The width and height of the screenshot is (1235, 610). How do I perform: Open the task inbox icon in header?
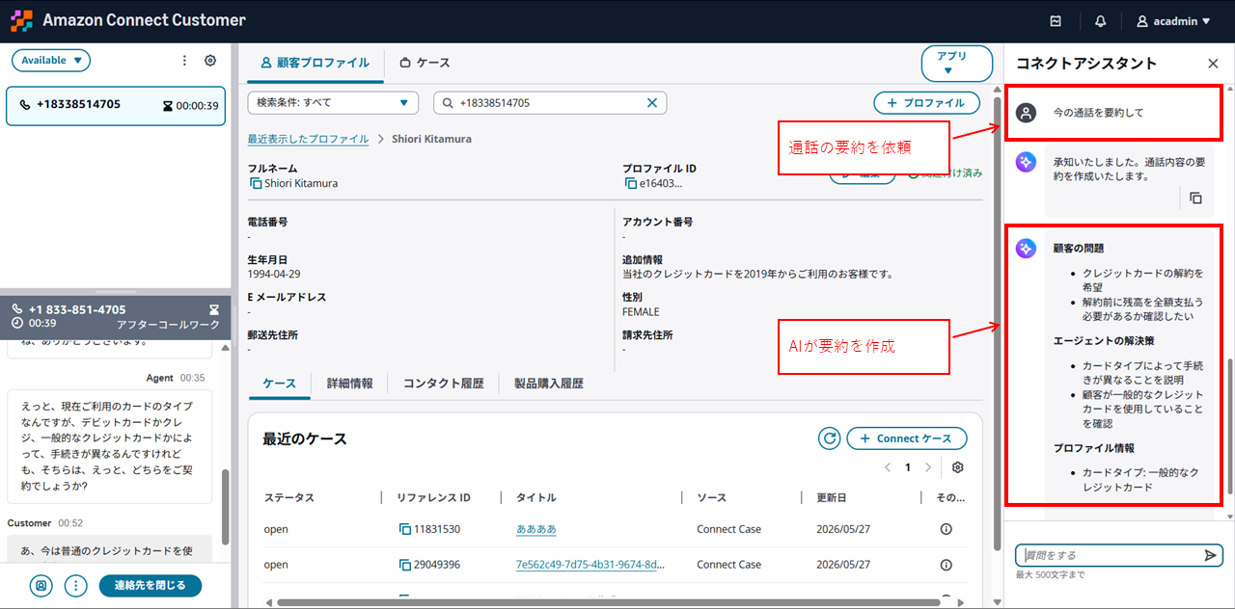[x=1056, y=21]
